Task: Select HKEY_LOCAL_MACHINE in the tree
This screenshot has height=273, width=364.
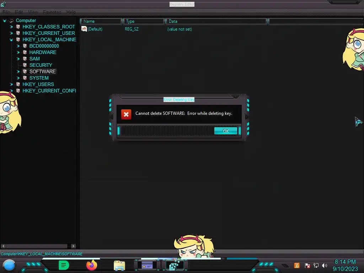Action: (49, 39)
